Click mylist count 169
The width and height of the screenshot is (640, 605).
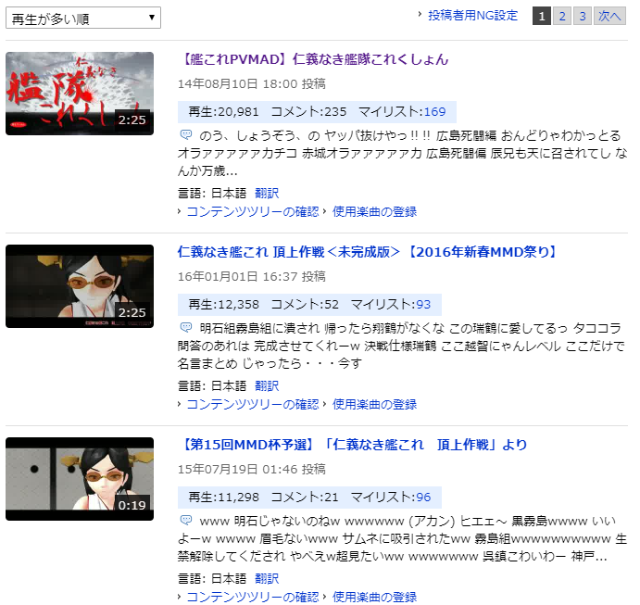434,112
